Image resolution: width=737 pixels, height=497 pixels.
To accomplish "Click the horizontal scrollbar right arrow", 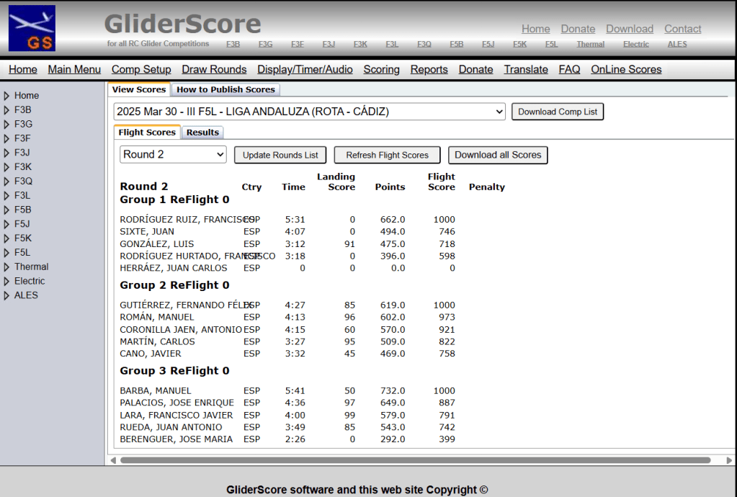I will pyautogui.click(x=728, y=460).
